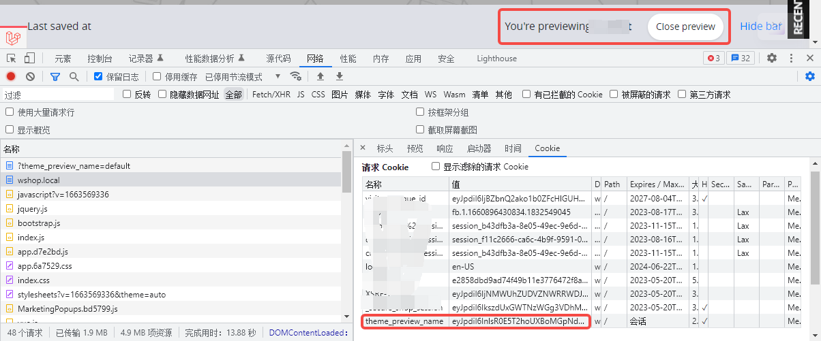Switch to the 源代码 Sources tab
This screenshot has width=821, height=341.
tap(278, 59)
